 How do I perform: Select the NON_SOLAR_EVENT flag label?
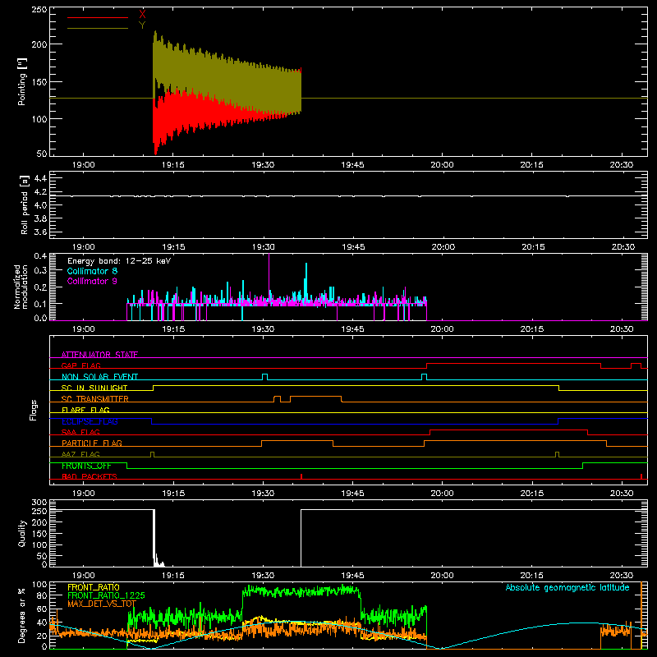click(99, 377)
